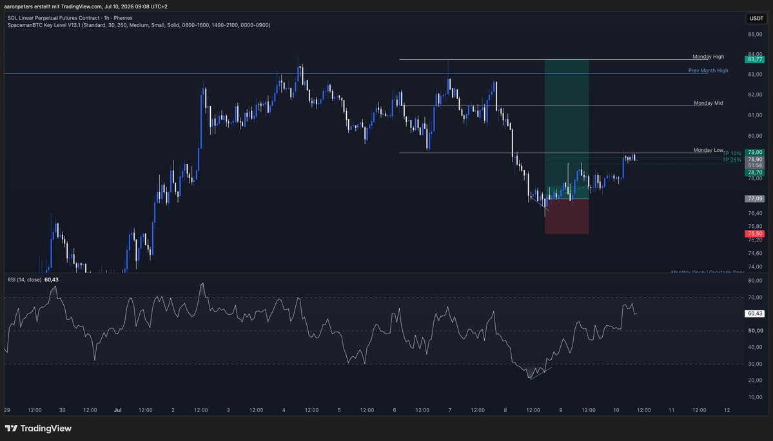Click the green 83,77 target price tag
This screenshot has height=441, width=773.
(x=755, y=59)
